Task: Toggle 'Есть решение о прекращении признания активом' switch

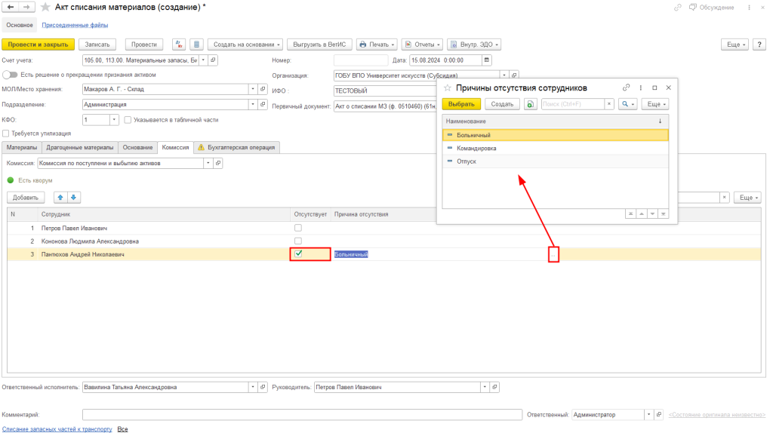Action: tap(10, 75)
